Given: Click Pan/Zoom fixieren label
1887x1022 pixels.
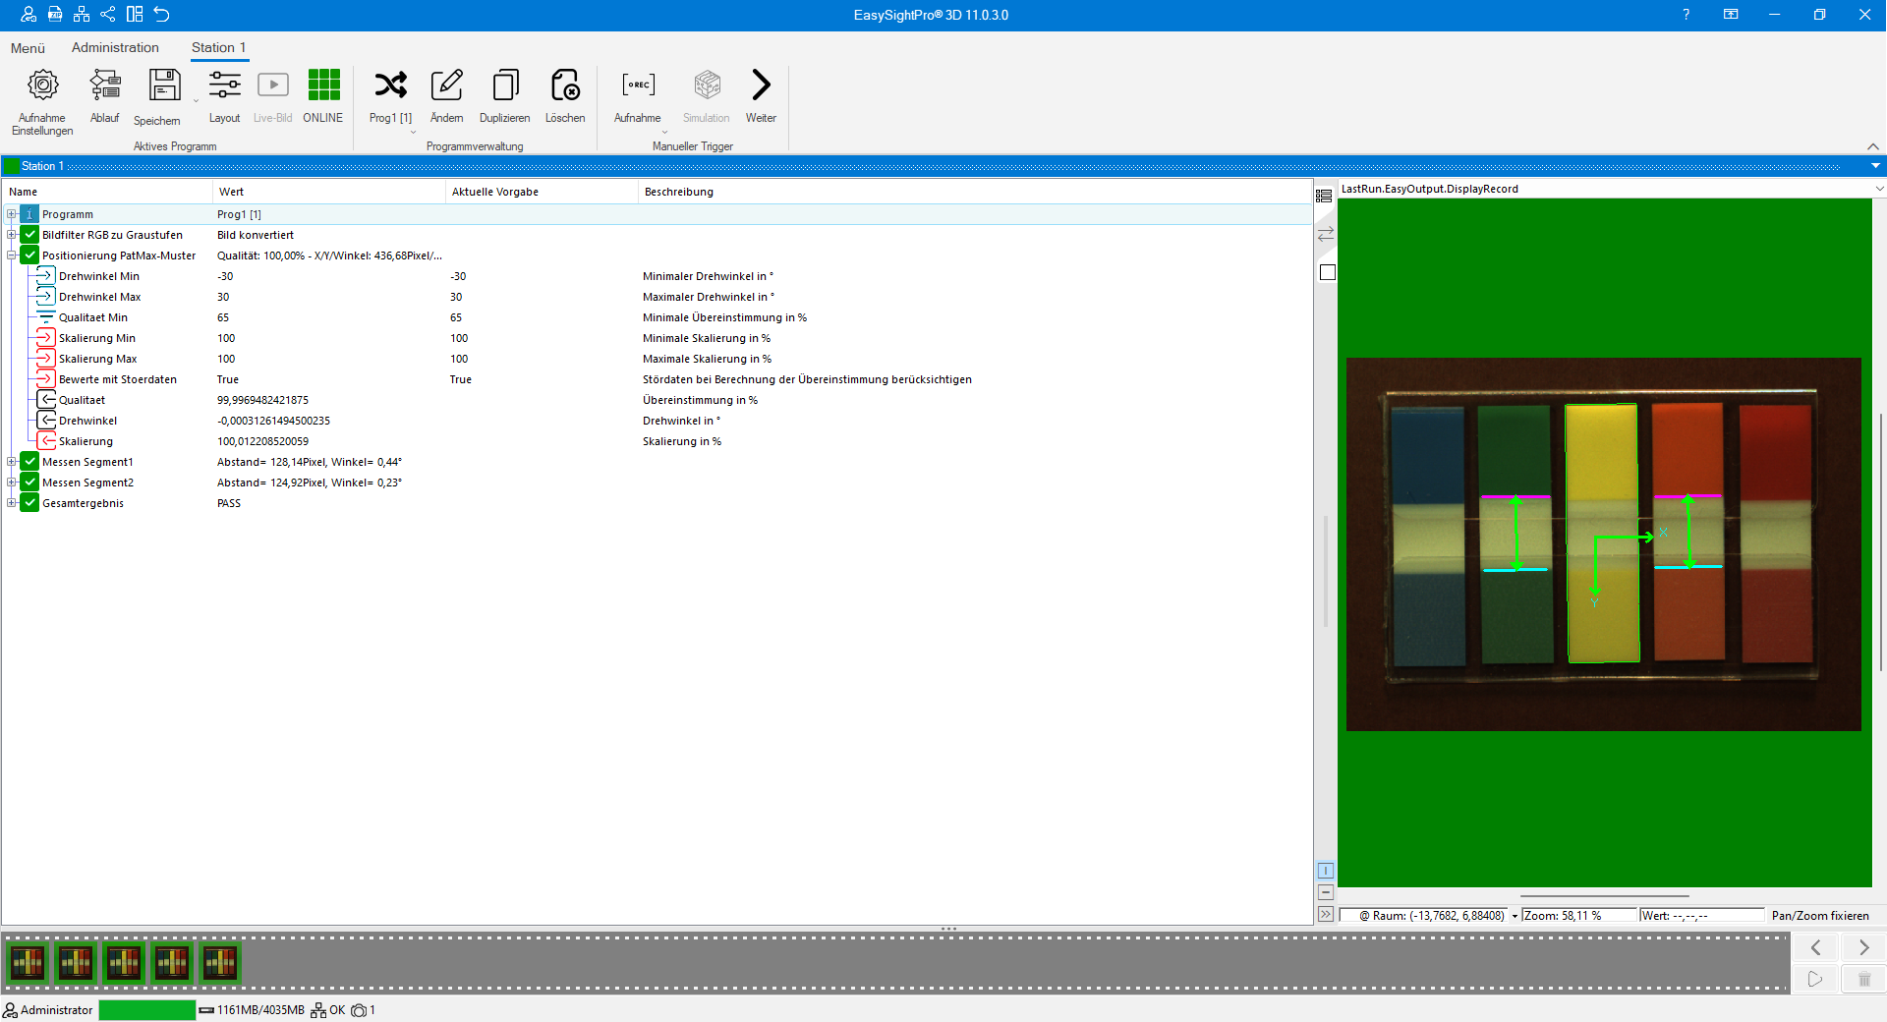Looking at the screenshot, I should [1819, 915].
